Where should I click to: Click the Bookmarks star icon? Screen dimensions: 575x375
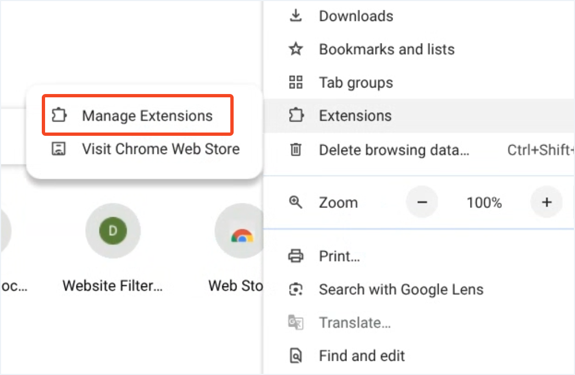point(296,49)
